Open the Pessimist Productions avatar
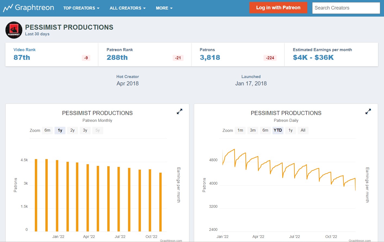Image resolution: width=384 pixels, height=242 pixels. pyautogui.click(x=14, y=30)
